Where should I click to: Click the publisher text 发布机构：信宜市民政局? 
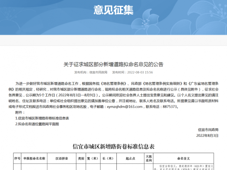coord(91,72)
